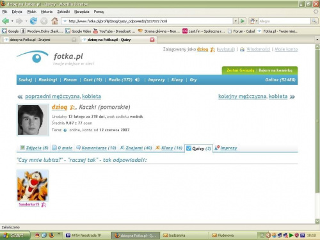Click the search magnifier icon in Allegro box
Image resolution: width=320 pixels, height=240 pixels.
(314, 21)
